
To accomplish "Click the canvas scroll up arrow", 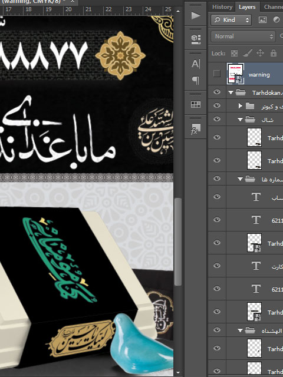I will coord(178,11).
